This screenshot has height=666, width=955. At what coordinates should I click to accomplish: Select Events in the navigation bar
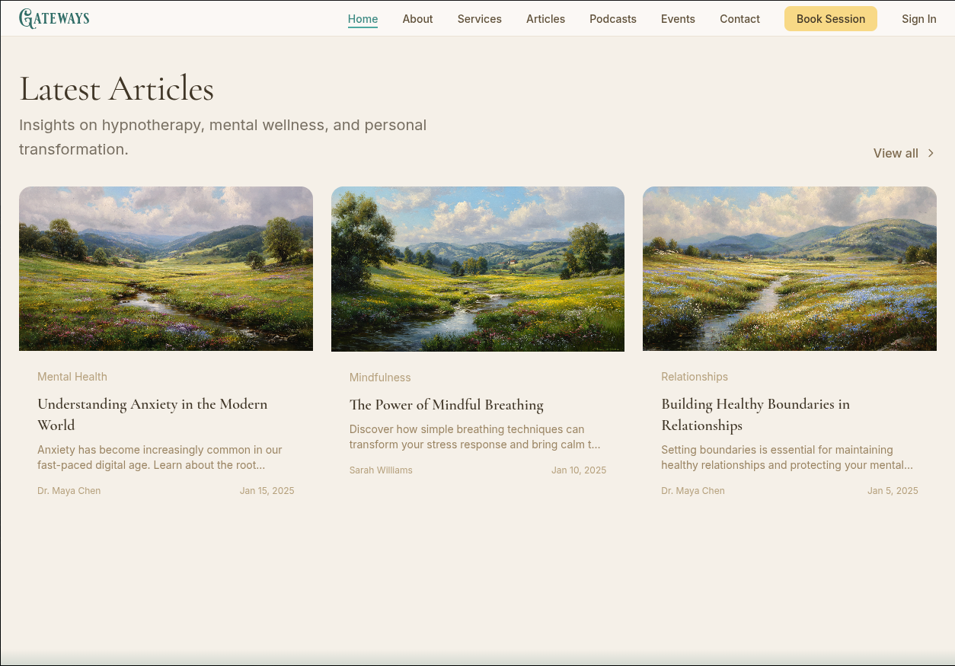point(678,19)
